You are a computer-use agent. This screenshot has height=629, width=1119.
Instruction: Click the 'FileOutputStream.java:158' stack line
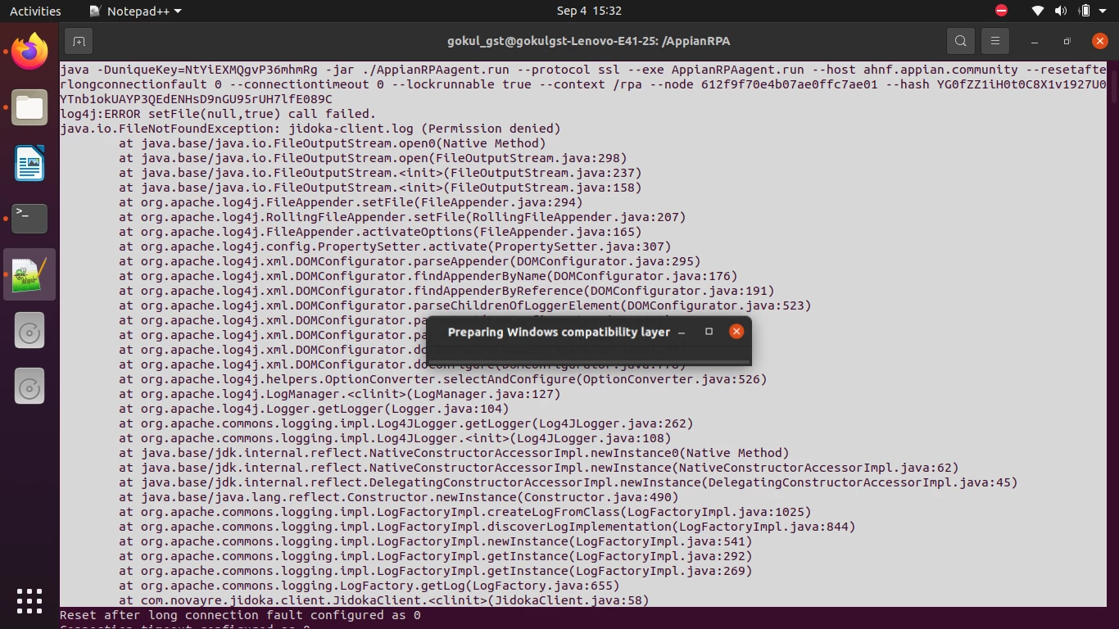coord(380,188)
